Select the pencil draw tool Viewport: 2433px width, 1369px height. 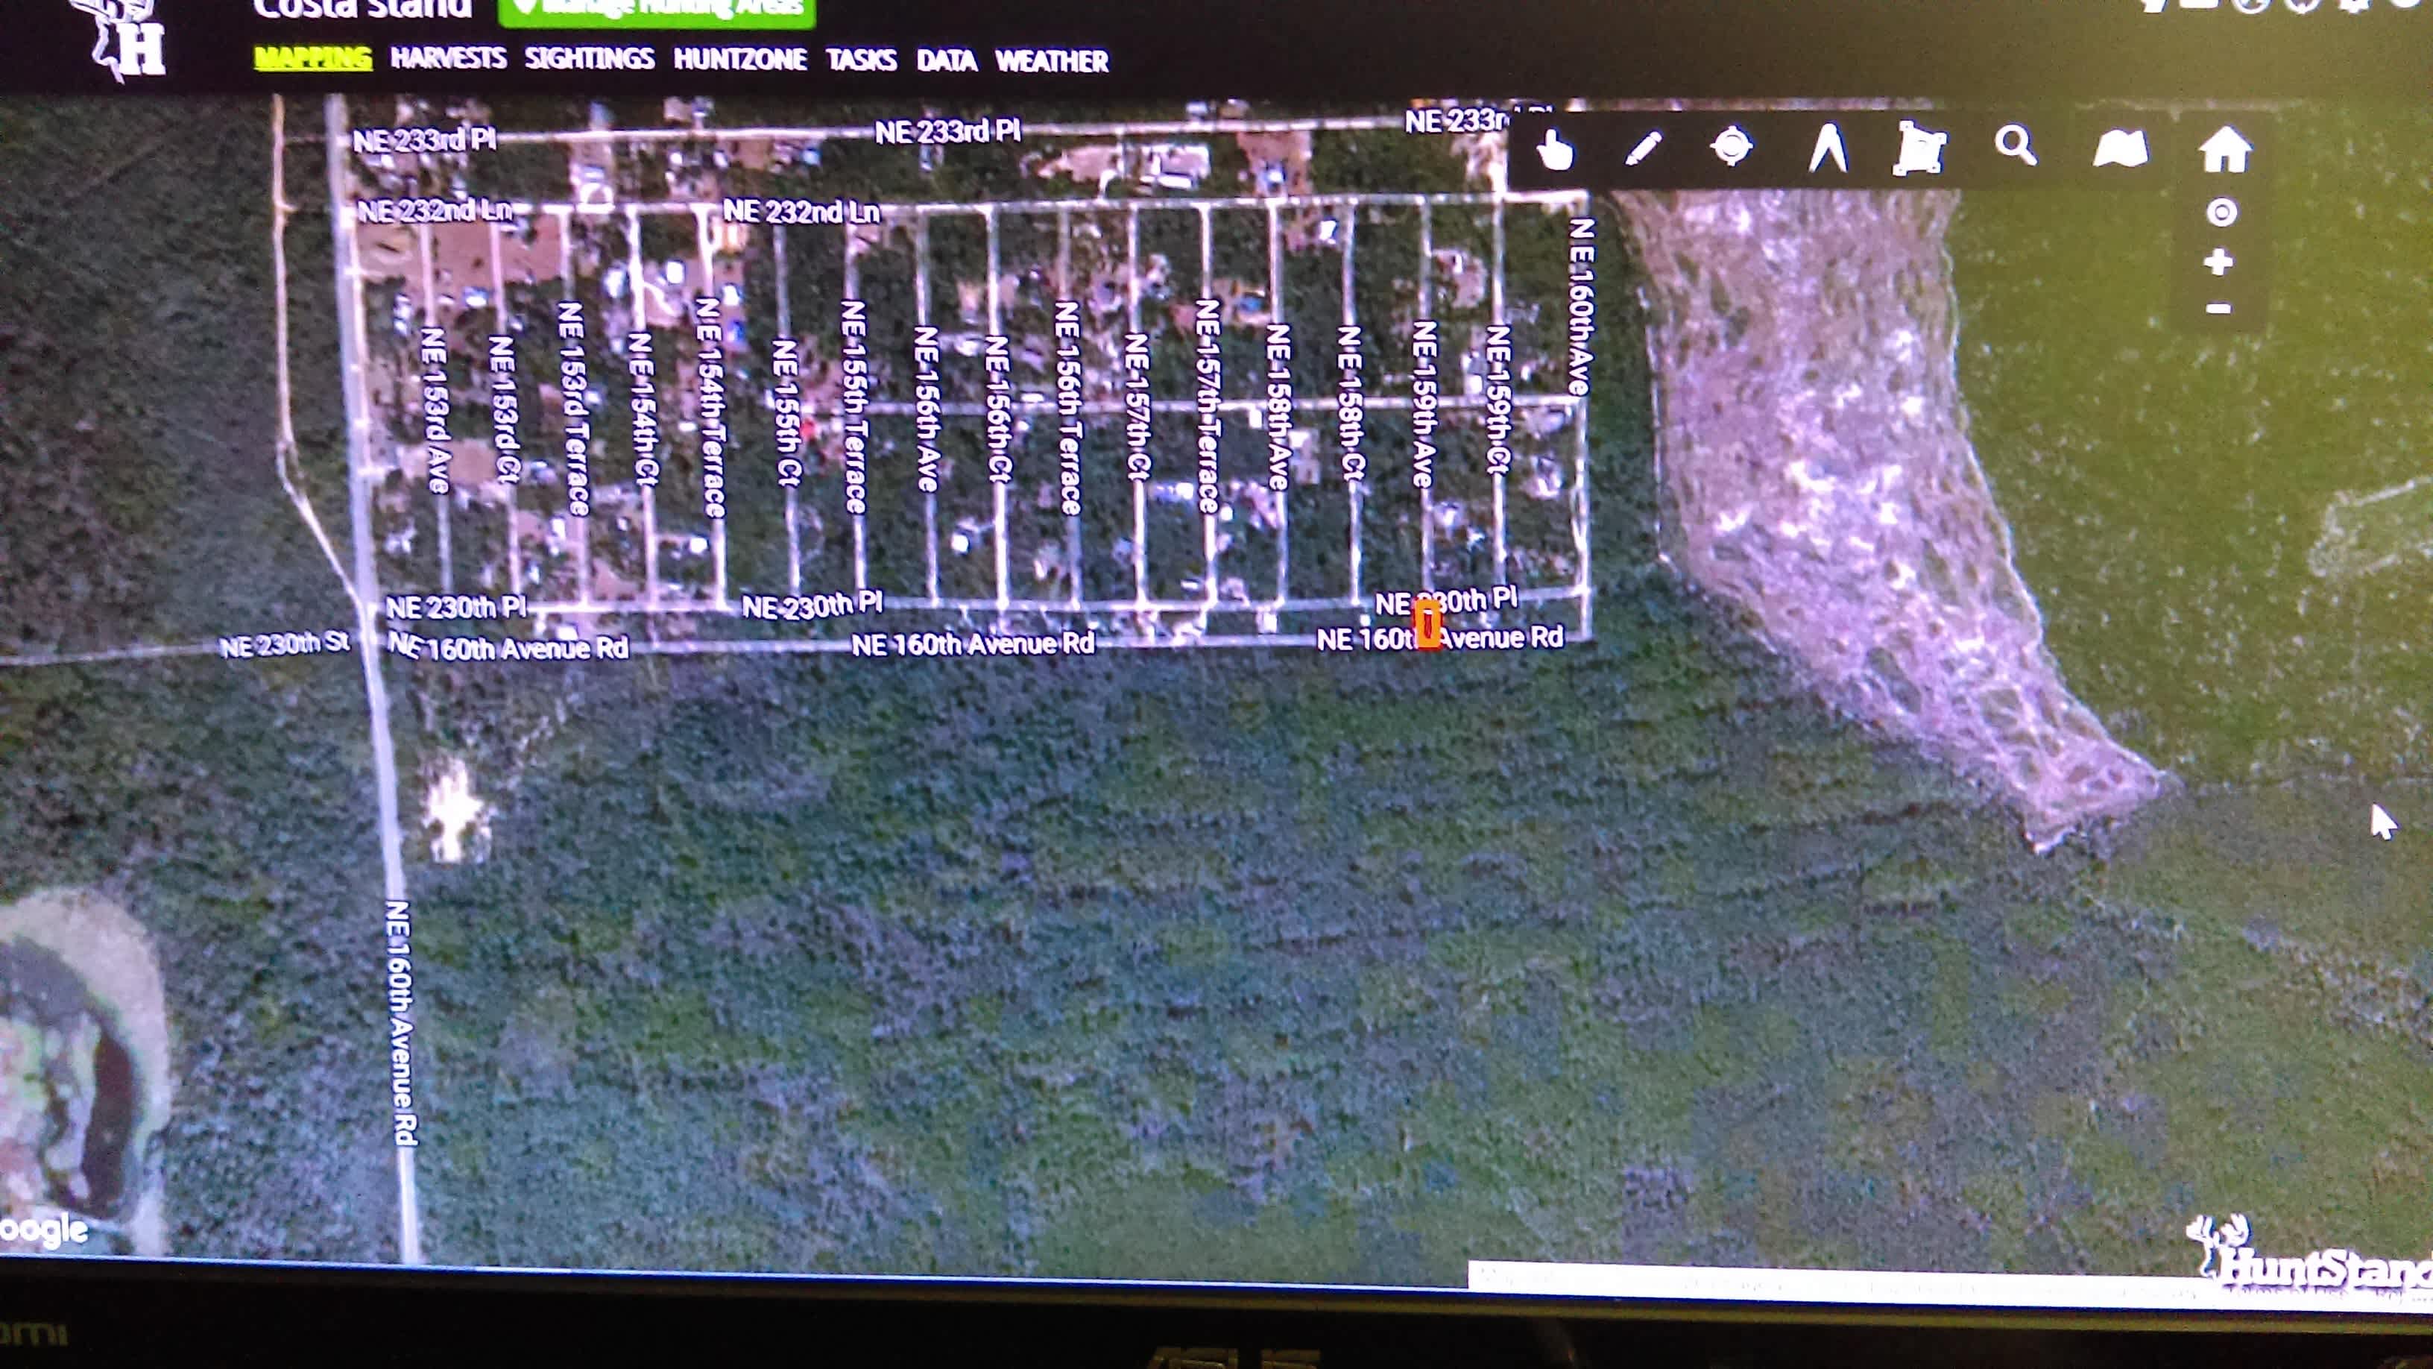[1642, 149]
